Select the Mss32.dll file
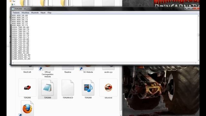 [27, 72]
